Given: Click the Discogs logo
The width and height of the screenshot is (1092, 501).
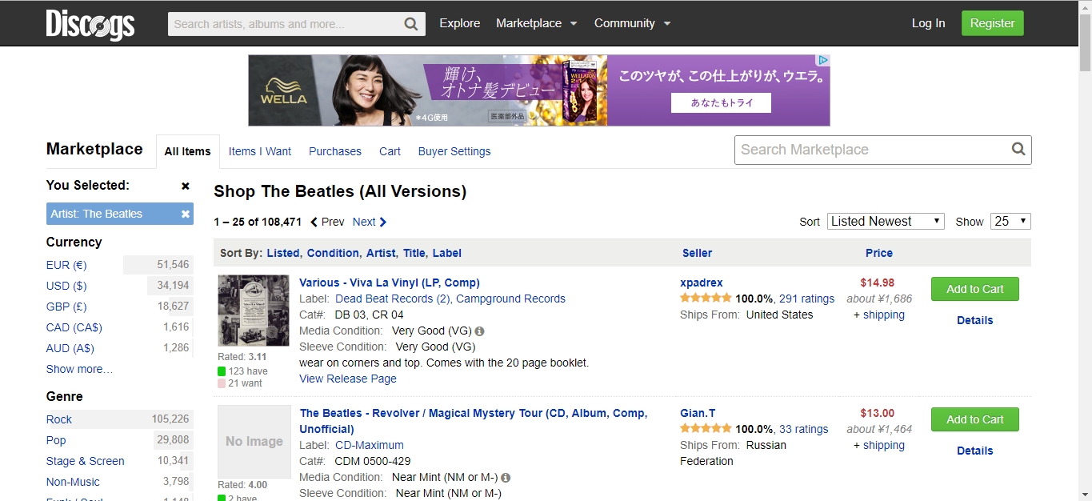Looking at the screenshot, I should coord(90,24).
